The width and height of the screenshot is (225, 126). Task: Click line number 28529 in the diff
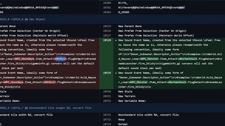tap(107, 73)
